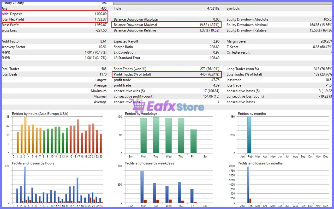Click the Equity Drawdown Maximal label
Viewport: 334px width, 209px height.
click(247, 25)
